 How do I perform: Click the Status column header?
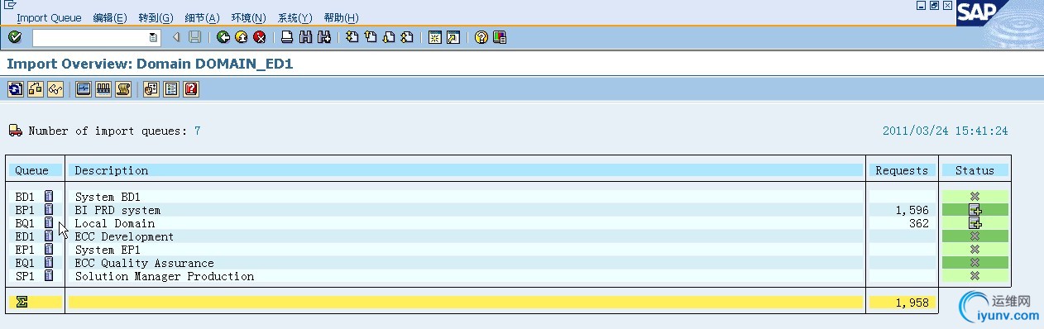pos(975,170)
